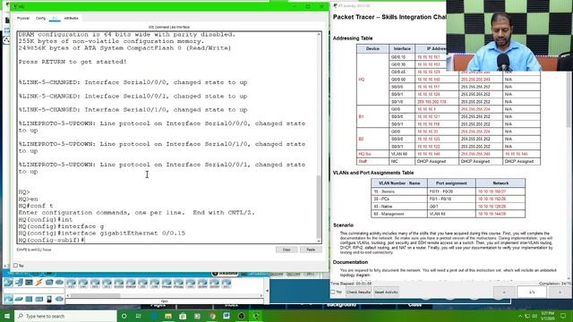Open the Windows notification center
The height and width of the screenshot is (322, 573).
(x=563, y=316)
